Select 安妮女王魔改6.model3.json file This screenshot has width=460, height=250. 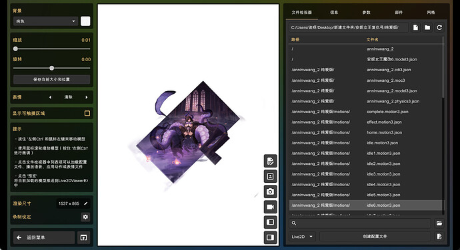tap(365, 59)
